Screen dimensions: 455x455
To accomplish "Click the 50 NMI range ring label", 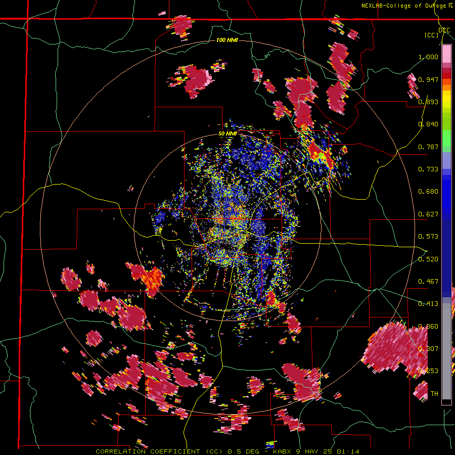I will (x=227, y=133).
